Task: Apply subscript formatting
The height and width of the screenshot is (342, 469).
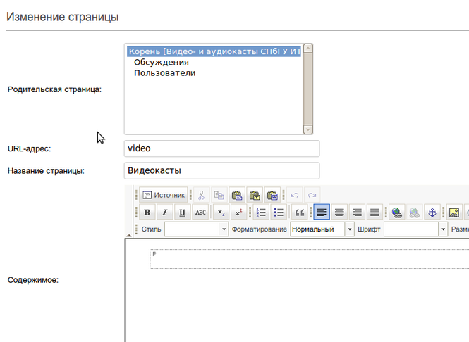Action: click(x=221, y=212)
